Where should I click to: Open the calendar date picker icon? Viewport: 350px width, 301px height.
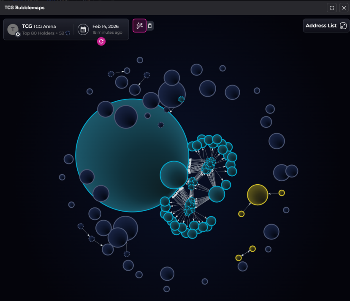pyautogui.click(x=83, y=30)
